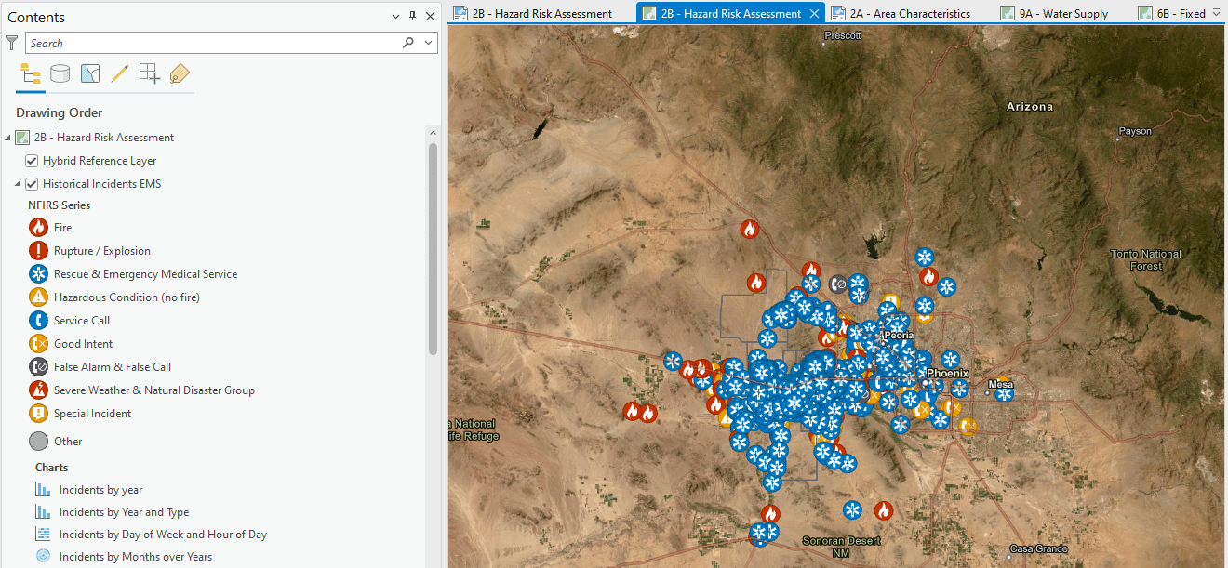Image resolution: width=1228 pixels, height=568 pixels.
Task: Open the List By Selection view
Action: point(89,73)
